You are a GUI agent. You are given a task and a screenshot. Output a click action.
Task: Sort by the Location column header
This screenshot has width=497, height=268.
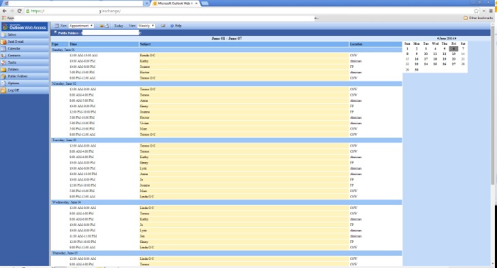(375, 44)
